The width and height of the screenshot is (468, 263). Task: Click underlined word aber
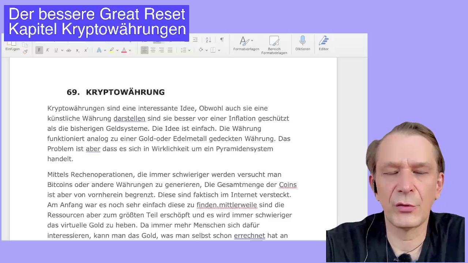point(93,149)
